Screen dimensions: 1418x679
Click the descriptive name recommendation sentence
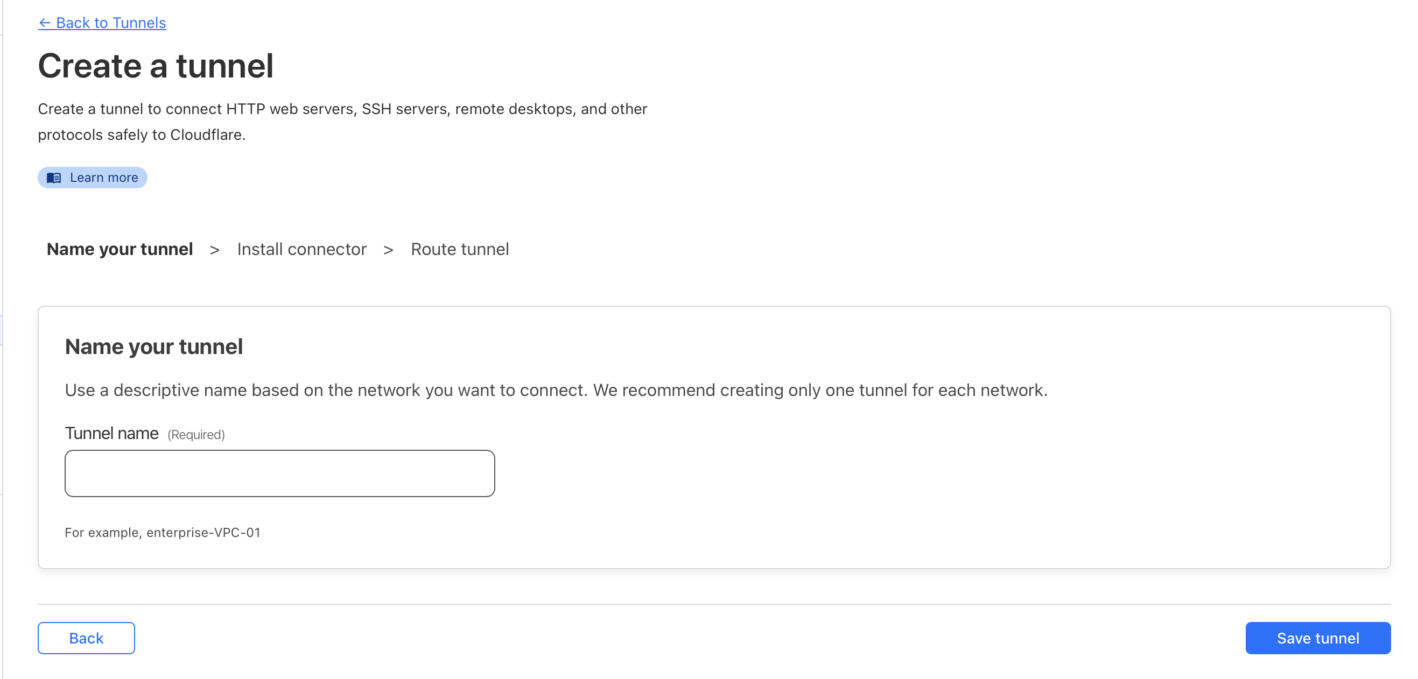point(556,390)
